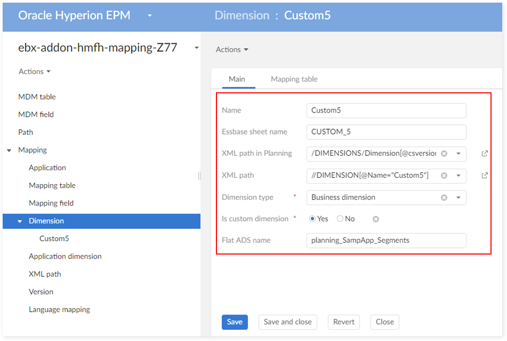
Task: Click the Save button
Action: 235,322
